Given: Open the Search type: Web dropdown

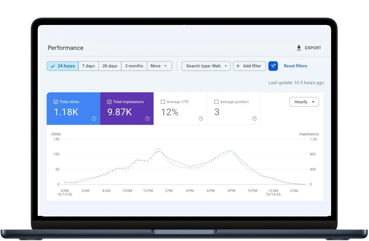Looking at the screenshot, I should coord(206,66).
